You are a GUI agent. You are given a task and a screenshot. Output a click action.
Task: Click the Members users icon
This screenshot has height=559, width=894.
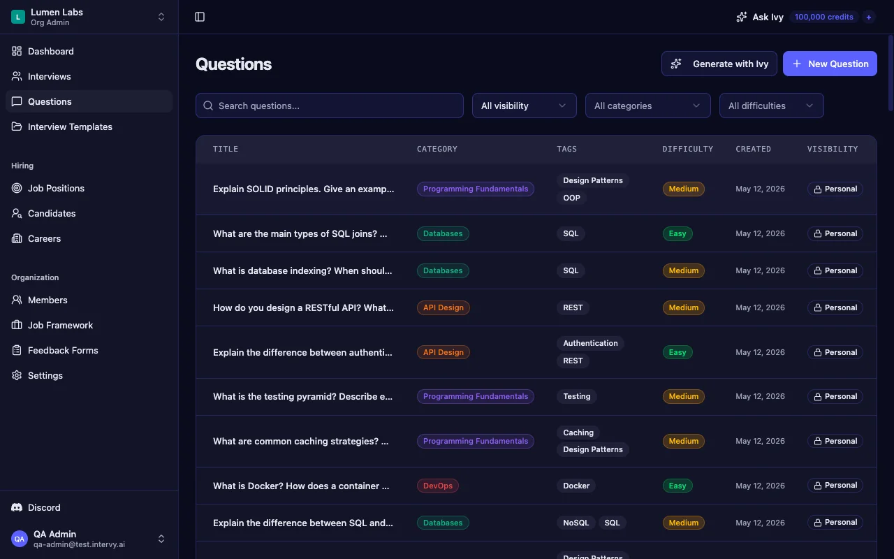[x=17, y=300]
